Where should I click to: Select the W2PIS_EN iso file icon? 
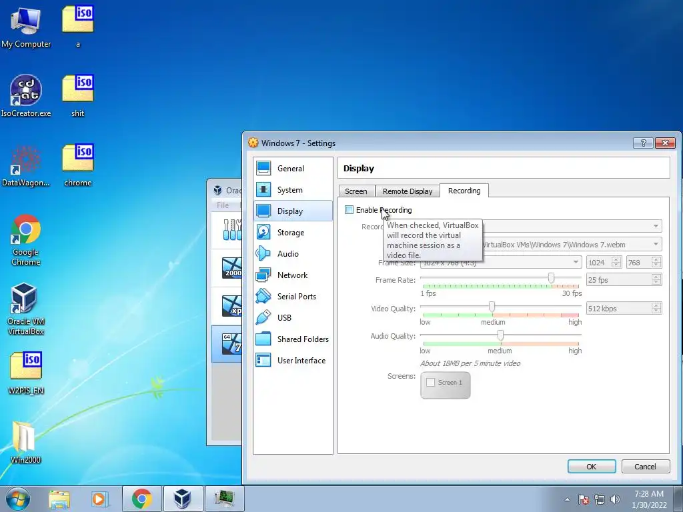[26, 373]
